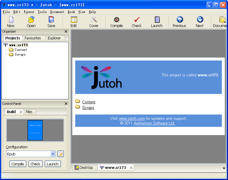
Task: Open the Anthemion Software Ltd. link
Action: (x=154, y=123)
